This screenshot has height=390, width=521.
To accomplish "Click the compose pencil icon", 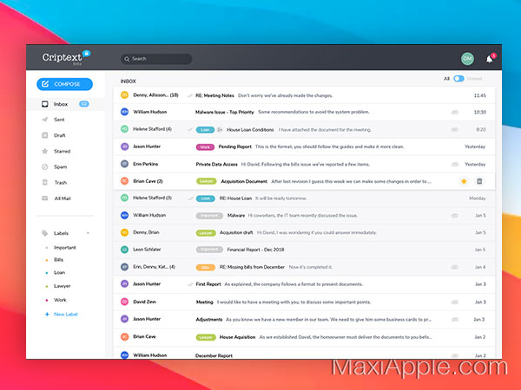I will [45, 84].
